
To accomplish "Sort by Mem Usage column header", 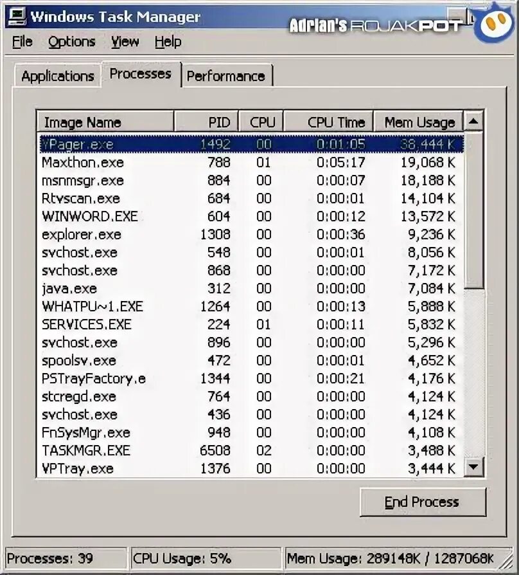I will coord(418,122).
